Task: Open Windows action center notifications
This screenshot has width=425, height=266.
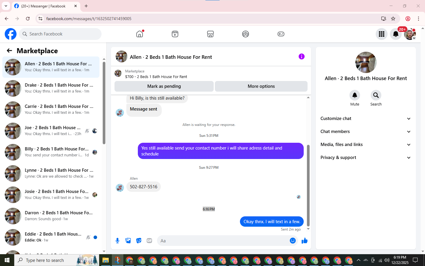Action: [x=415, y=260]
